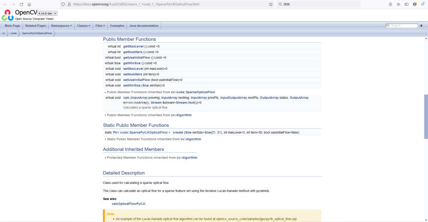This screenshot has width=428, height=222.
Task: Click cuda::SparsePyrLKOpticalFlow return type link
Action: [144, 132]
